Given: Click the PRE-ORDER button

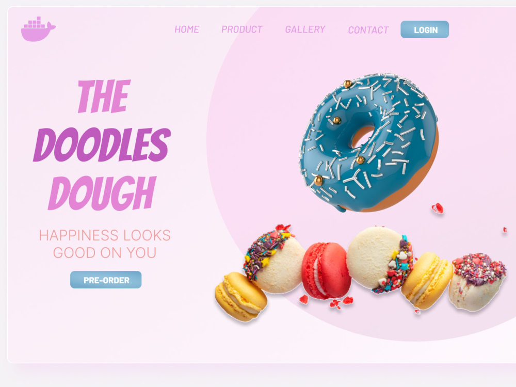Looking at the screenshot, I should (x=106, y=280).
